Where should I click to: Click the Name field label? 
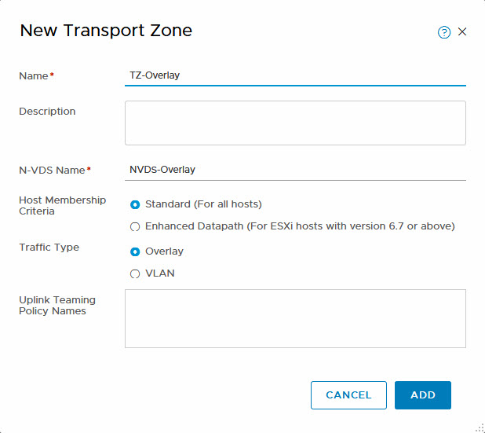coord(34,75)
